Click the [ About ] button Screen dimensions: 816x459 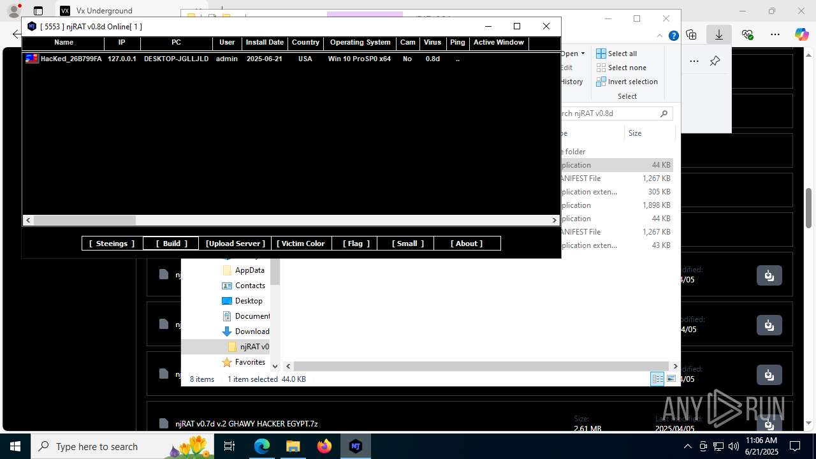pos(467,244)
